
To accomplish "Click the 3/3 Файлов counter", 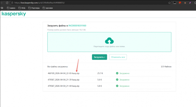I will (166, 67).
